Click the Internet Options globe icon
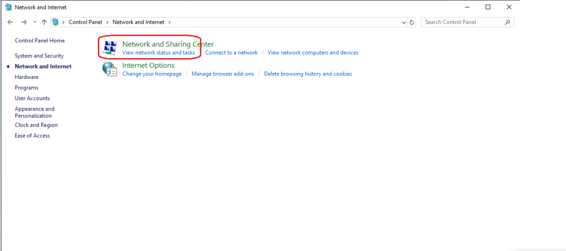 click(109, 69)
